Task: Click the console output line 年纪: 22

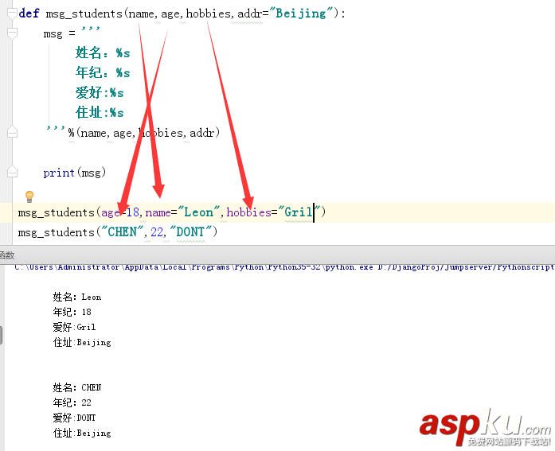Action: (x=72, y=402)
